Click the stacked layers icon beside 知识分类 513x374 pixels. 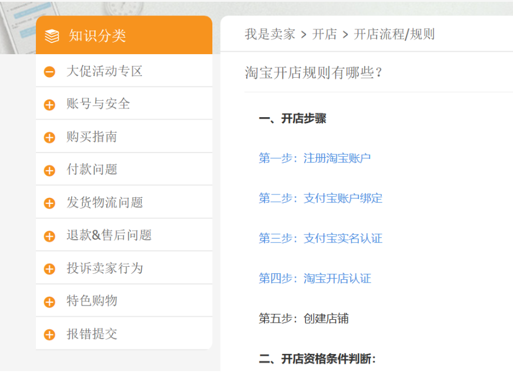coord(52,36)
